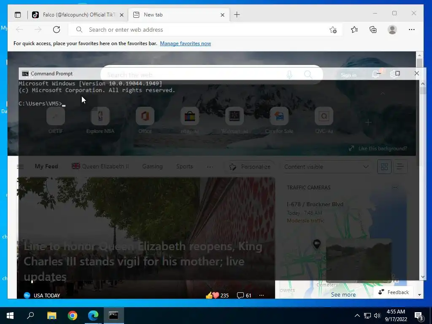Open the Edge profile avatar
Viewport: 432px width, 324px height.
coord(392,30)
